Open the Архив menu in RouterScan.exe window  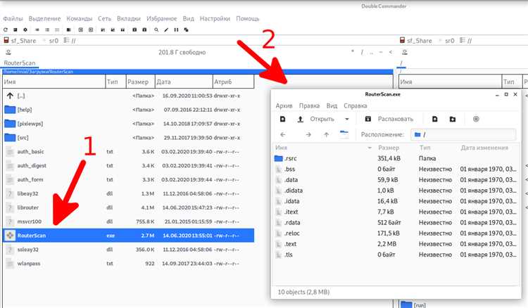pyautogui.click(x=284, y=105)
